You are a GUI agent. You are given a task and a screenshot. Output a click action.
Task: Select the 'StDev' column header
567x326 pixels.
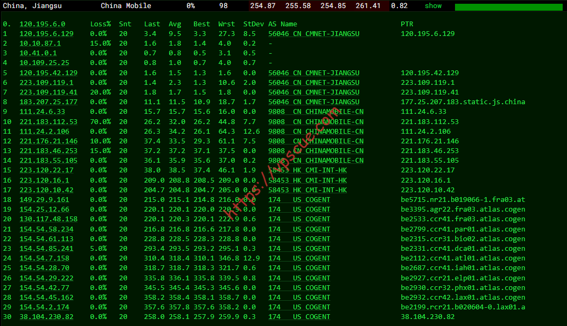[254, 24]
